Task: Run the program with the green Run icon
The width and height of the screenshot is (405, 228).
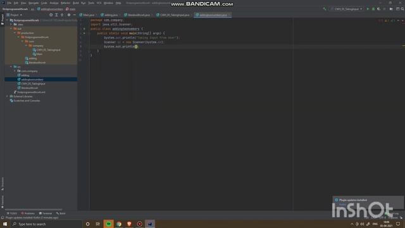Action: pos(368,9)
